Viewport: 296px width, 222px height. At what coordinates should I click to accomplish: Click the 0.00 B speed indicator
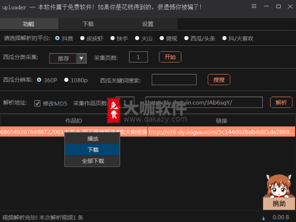pyautogui.click(x=281, y=217)
